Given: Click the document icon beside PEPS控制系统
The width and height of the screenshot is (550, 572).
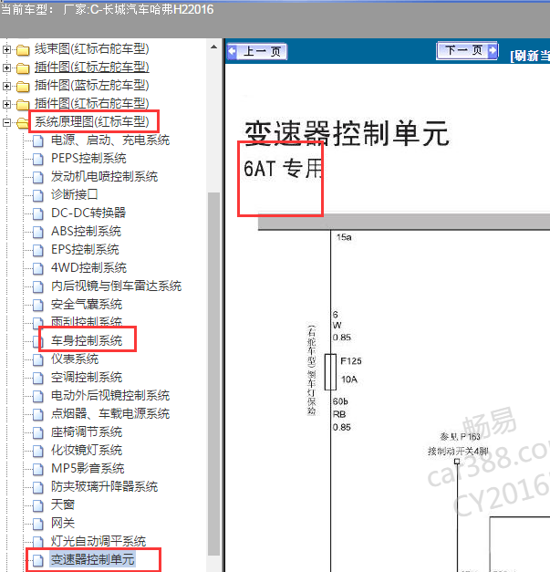Looking at the screenshot, I should 38,159.
